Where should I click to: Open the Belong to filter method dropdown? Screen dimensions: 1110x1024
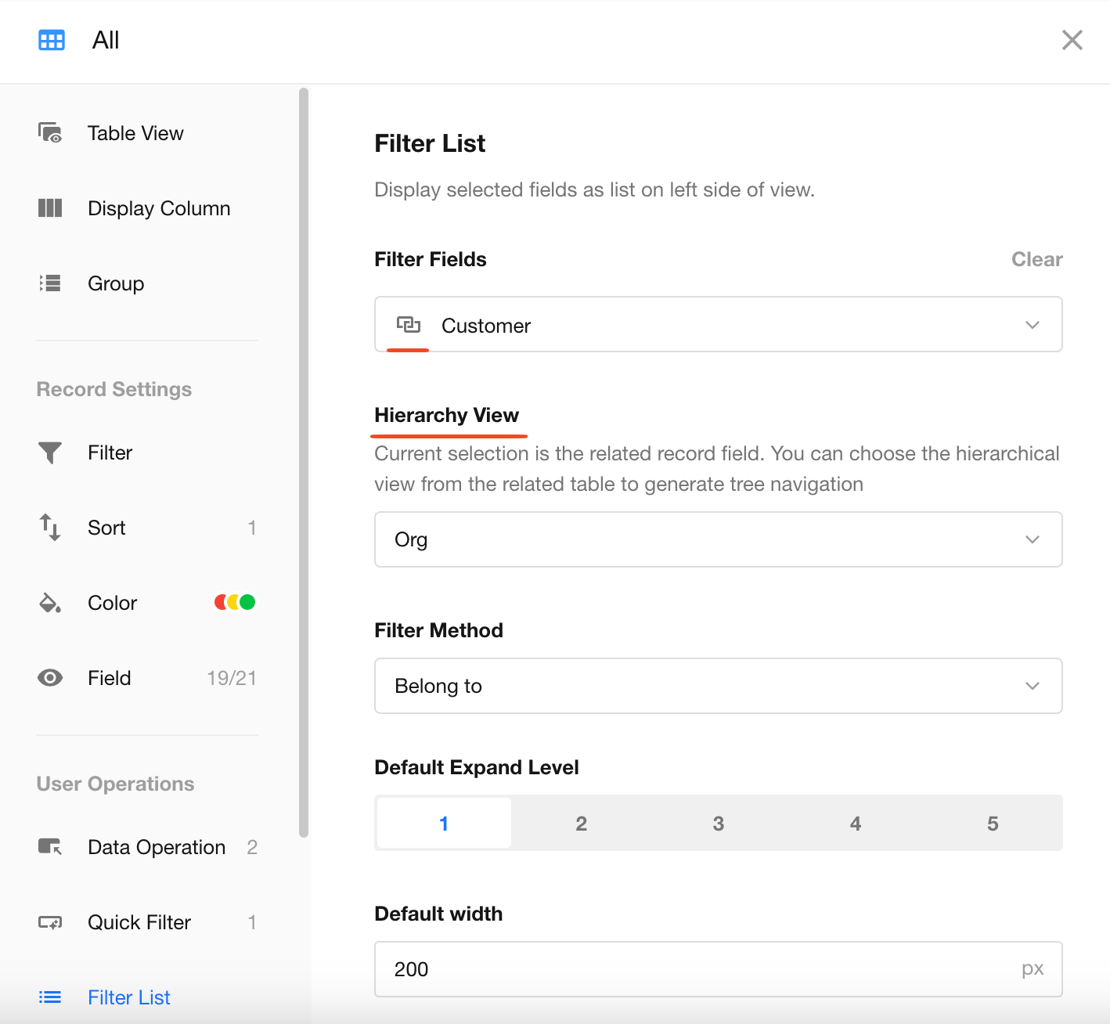coord(718,687)
